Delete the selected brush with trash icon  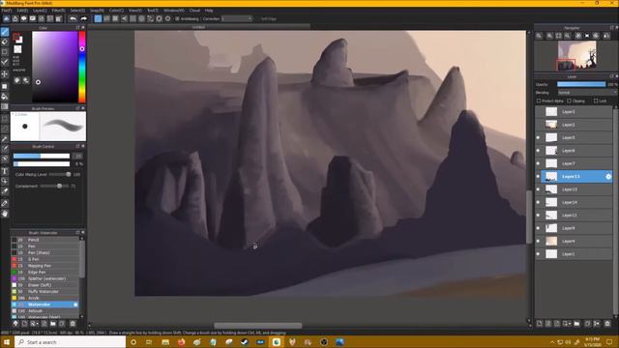click(x=73, y=324)
